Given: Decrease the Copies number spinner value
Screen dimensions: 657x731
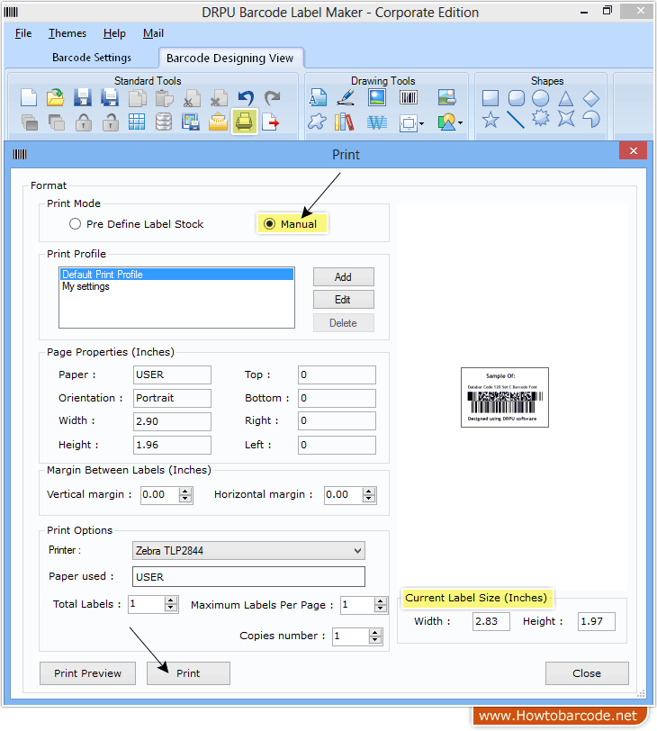Looking at the screenshot, I should click(375, 641).
